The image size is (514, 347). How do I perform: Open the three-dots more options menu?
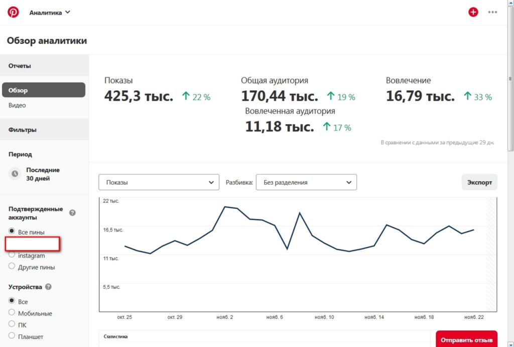coord(492,12)
